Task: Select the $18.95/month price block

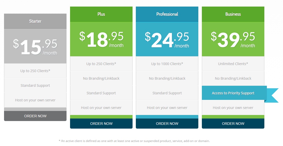Action: [101, 39]
